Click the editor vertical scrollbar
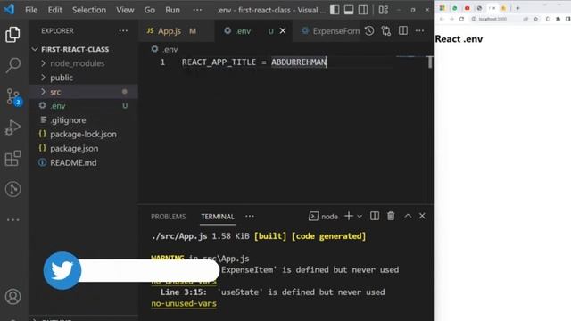Screen dimensions: 571x321 (x=430, y=62)
